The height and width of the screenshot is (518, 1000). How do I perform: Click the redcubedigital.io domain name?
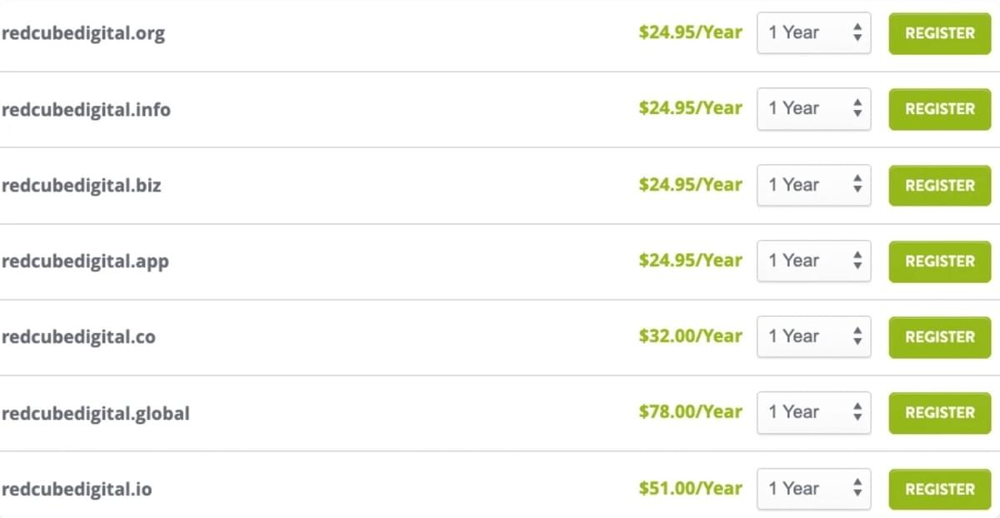(x=77, y=490)
